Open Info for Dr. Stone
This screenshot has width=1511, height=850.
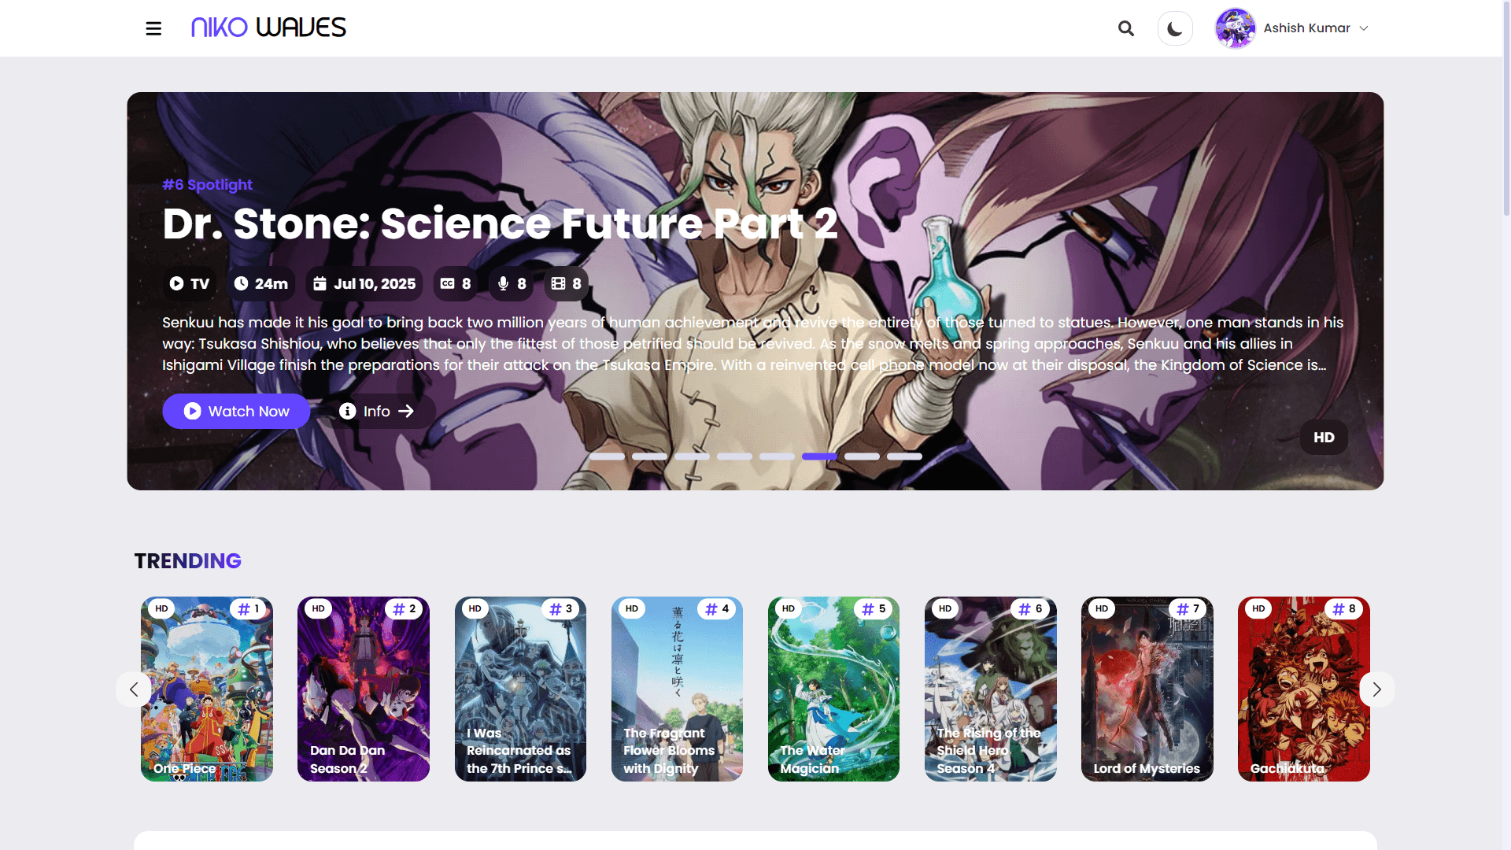coord(376,411)
